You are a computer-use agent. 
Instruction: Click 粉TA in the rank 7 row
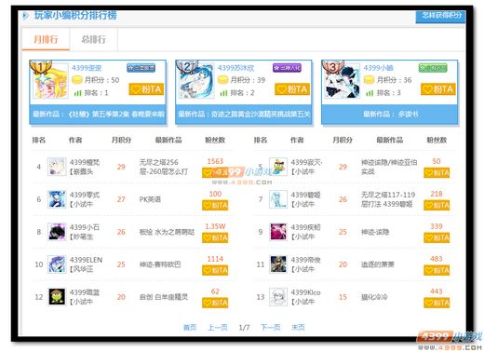(x=437, y=205)
